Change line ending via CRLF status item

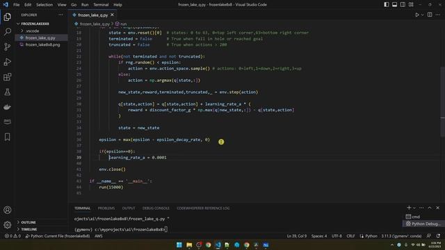(x=350, y=236)
